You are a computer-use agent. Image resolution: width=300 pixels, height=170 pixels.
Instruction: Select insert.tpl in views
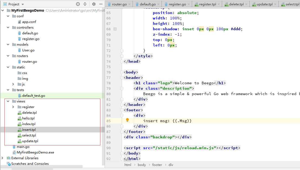[29, 130]
